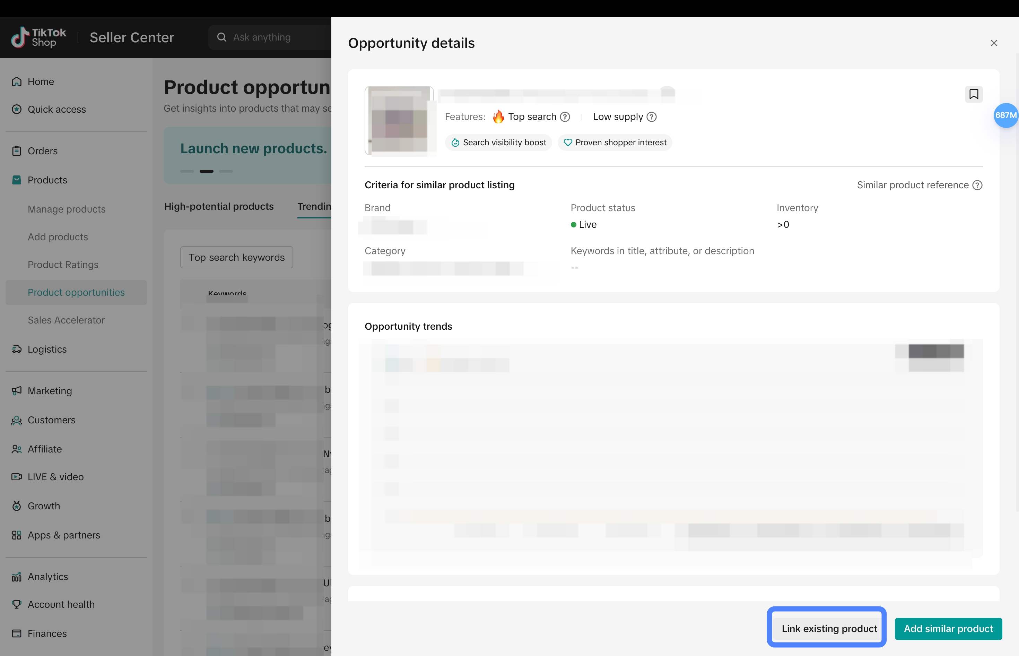Open the Add products submenu item
Screen dimensions: 1019x656
coord(58,237)
